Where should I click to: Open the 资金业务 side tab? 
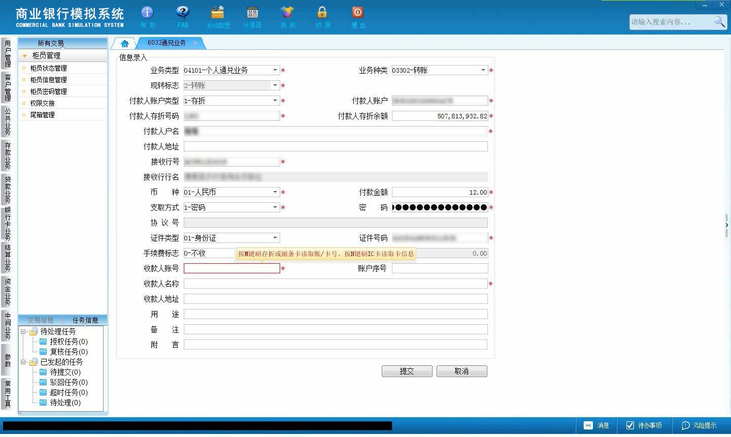tap(8, 292)
